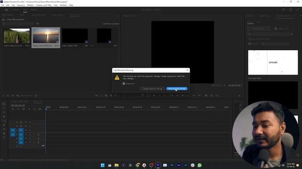Add a marker in the timeline
Image resolution: width=302 pixels, height=169 pixels.
pos(29,109)
